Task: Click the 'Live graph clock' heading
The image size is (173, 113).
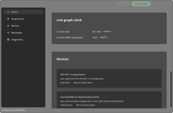Action: 69,20
